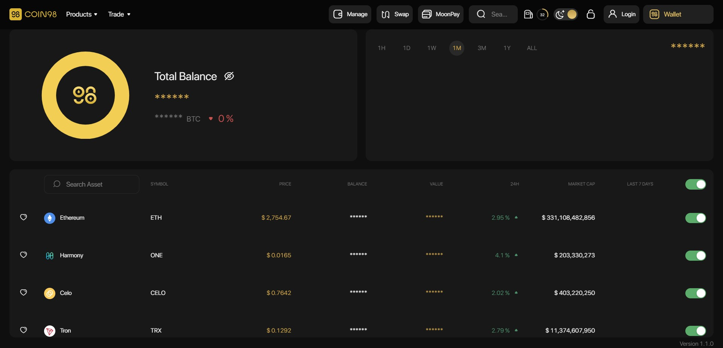Open the Wallet button
This screenshot has height=348, width=723.
coord(678,14)
